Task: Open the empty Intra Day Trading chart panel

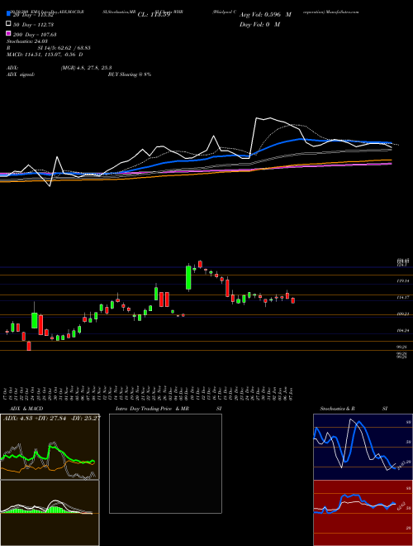Action: 165,463
